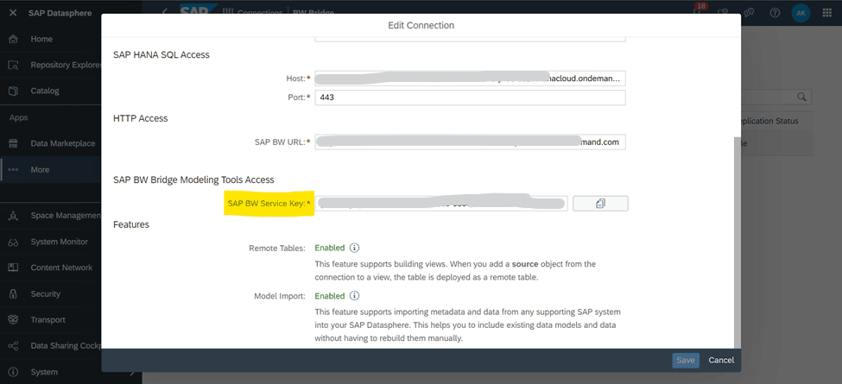This screenshot has width=842, height=384.
Task: Click the Security padlock icon
Action: click(x=14, y=294)
